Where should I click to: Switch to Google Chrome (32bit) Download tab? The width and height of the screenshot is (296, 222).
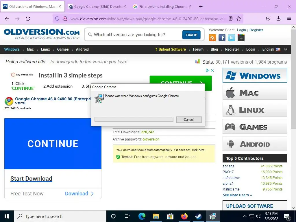click(x=97, y=7)
